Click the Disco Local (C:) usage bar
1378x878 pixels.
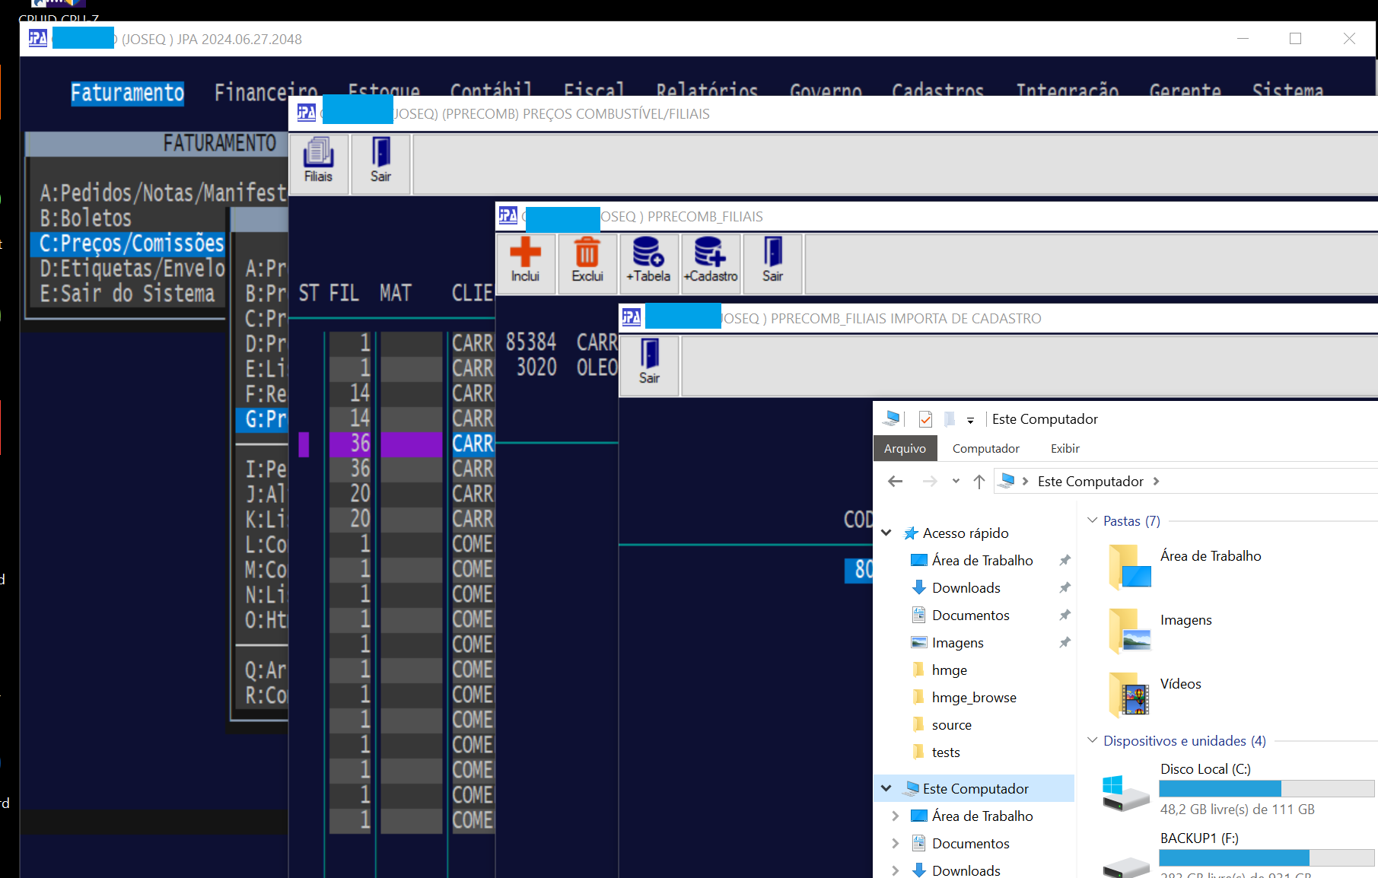[x=1266, y=788]
